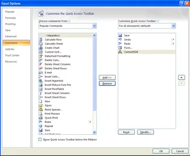Select the E-mail command icon
Screen dimensions: 190x156
41,72
